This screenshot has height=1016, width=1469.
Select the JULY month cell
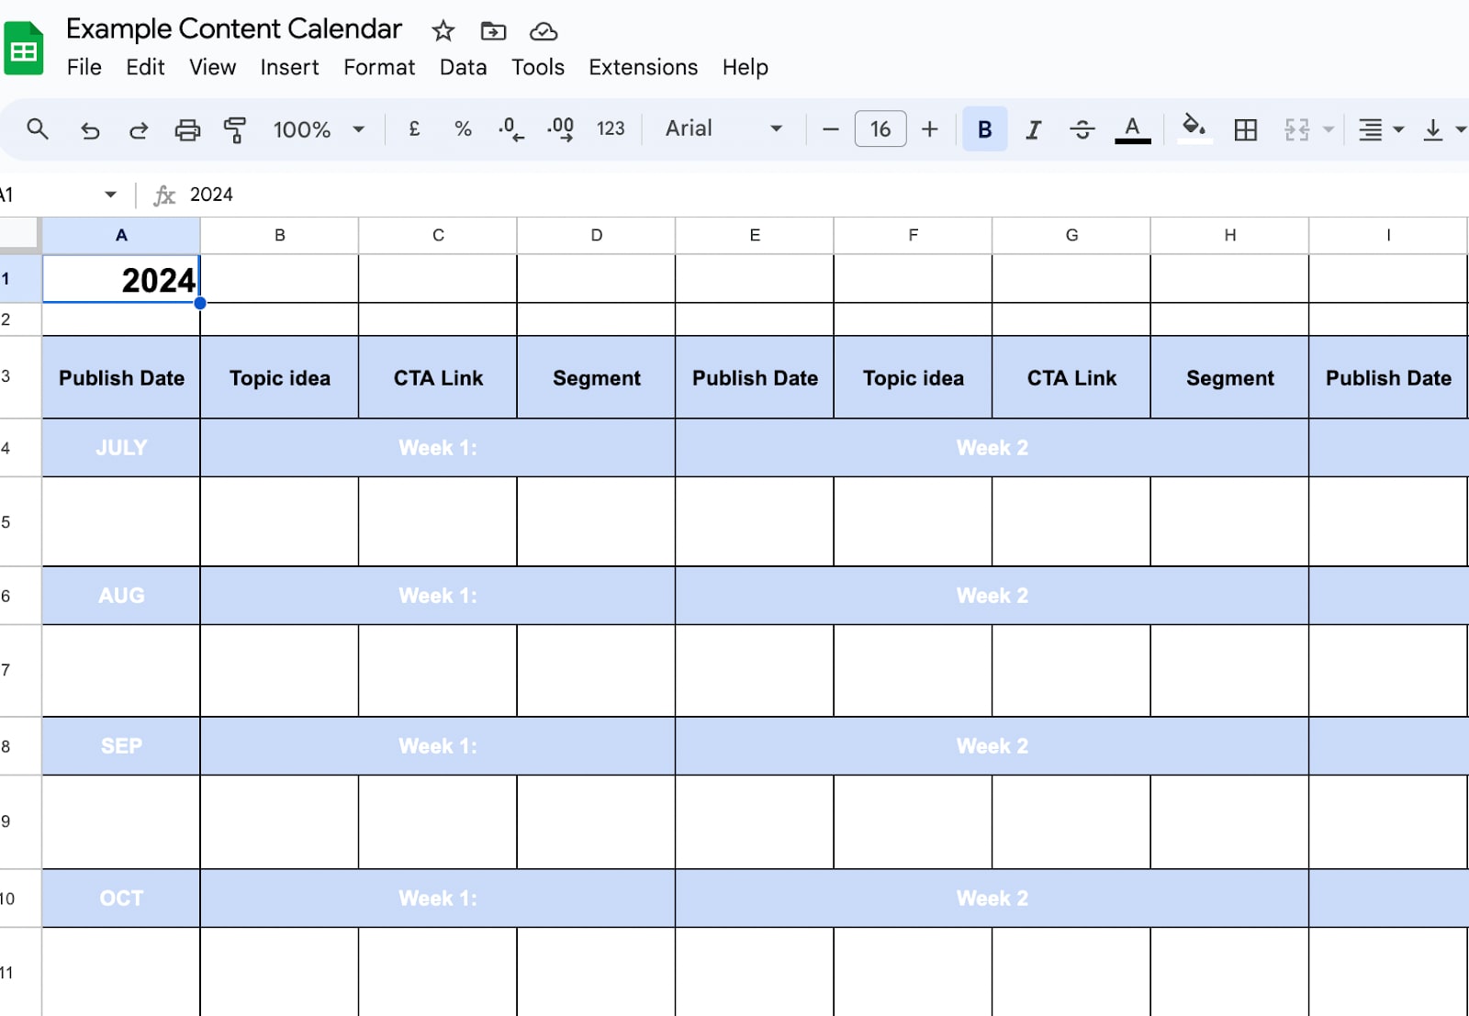point(121,448)
